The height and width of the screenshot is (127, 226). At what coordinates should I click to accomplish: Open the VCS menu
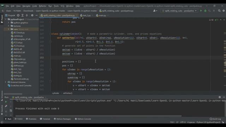(63, 6)
